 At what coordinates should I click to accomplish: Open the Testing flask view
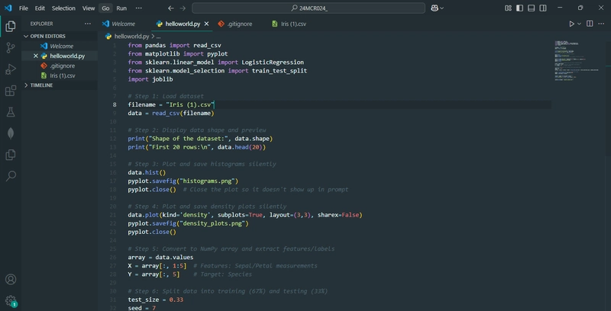pos(11,112)
